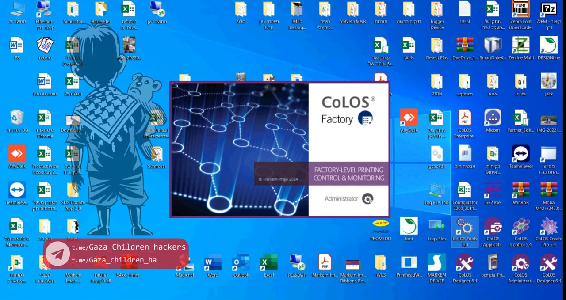The height and width of the screenshot is (300, 566).
Task: Open the Outlook desktop shortcut
Action: tap(241, 263)
